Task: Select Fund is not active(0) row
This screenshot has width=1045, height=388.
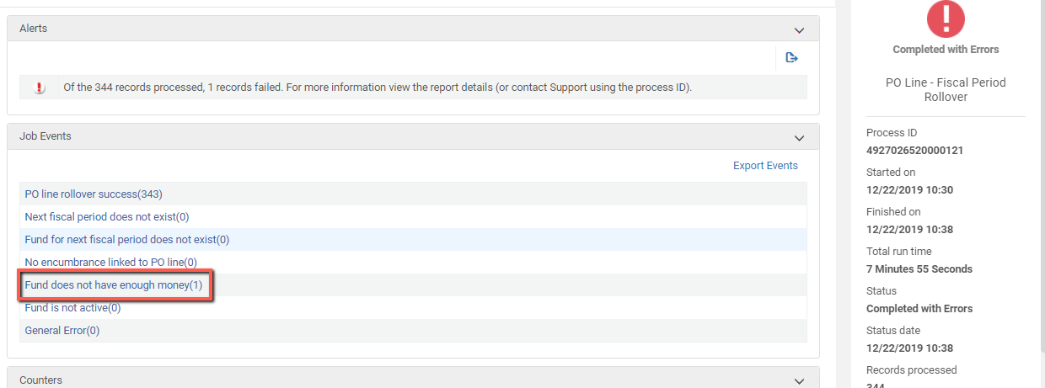Action: tap(413, 308)
